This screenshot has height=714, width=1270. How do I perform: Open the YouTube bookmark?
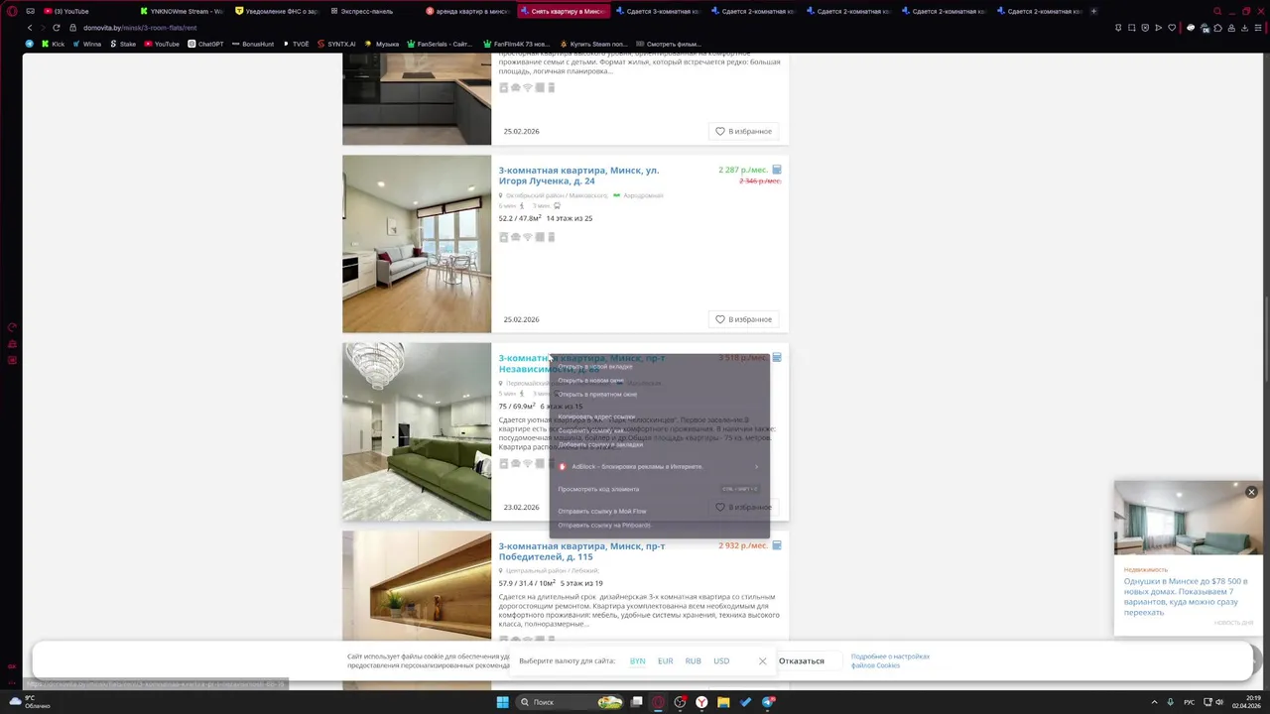163,44
